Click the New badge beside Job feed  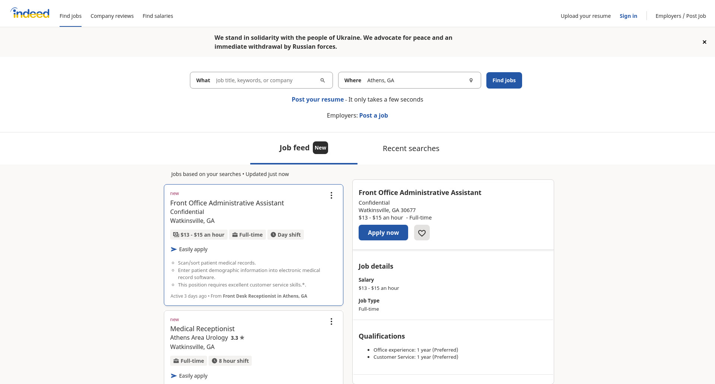click(320, 148)
